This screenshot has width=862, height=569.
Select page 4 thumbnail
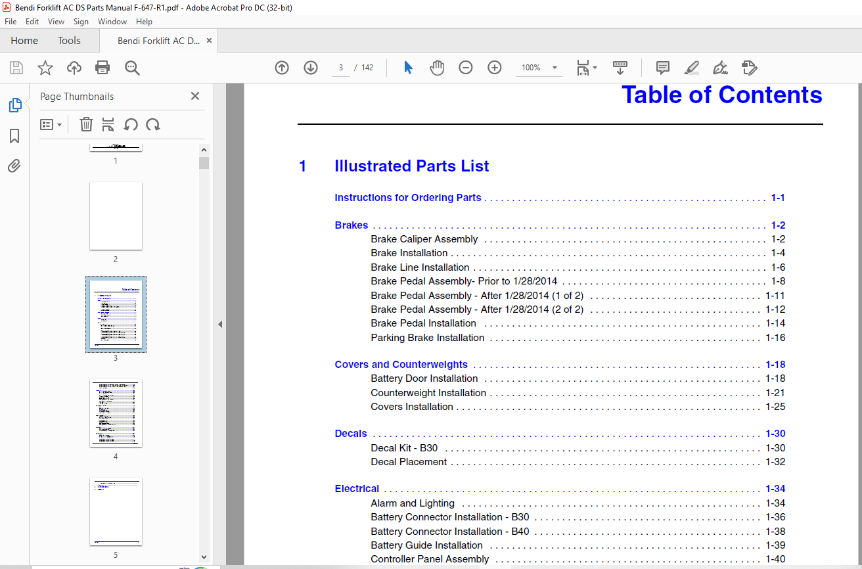click(x=116, y=413)
